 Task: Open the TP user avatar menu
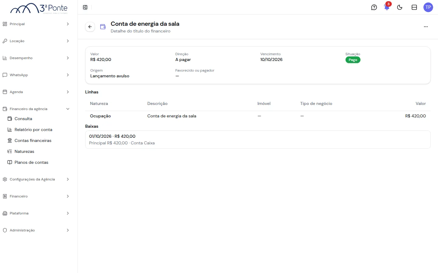pos(428,7)
